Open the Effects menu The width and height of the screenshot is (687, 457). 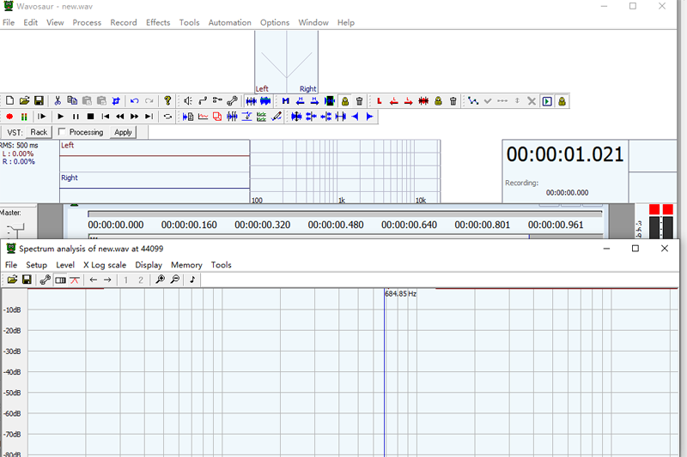point(158,22)
